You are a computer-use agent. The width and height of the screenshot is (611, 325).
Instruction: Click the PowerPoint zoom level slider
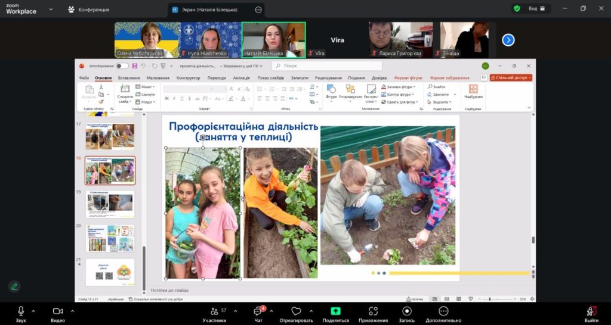click(x=490, y=299)
